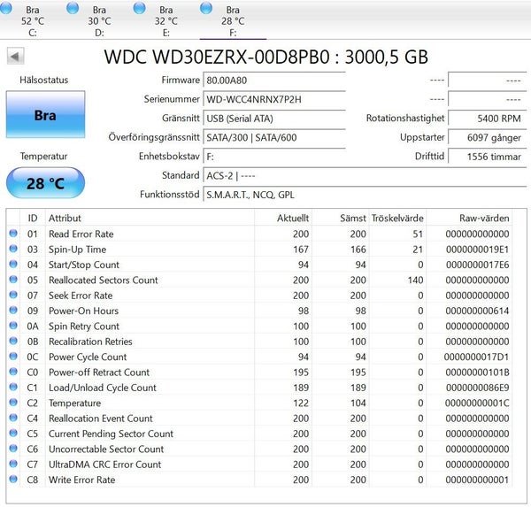The height and width of the screenshot is (507, 531).
Task: Click the Bra health status button
Action: coord(45,114)
